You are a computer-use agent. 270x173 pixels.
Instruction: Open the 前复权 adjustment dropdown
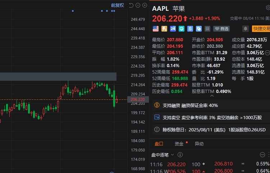118,5
